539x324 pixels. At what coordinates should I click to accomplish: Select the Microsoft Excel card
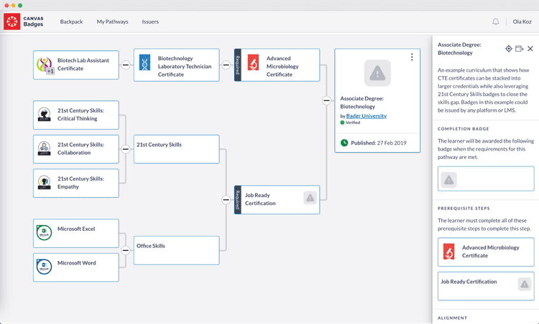click(x=76, y=233)
